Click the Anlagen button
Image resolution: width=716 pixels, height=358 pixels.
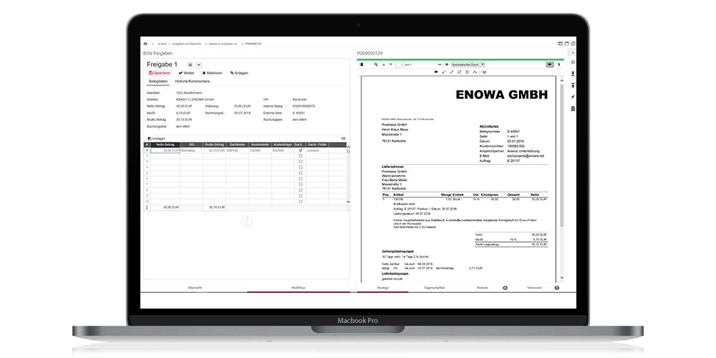(x=239, y=73)
